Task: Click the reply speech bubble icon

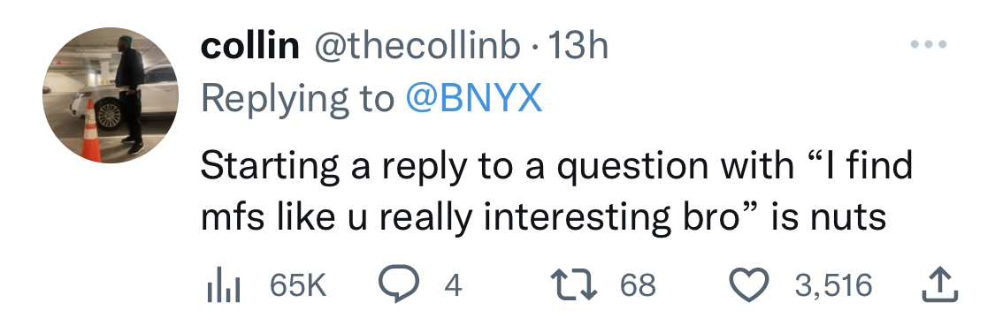Action: (399, 284)
